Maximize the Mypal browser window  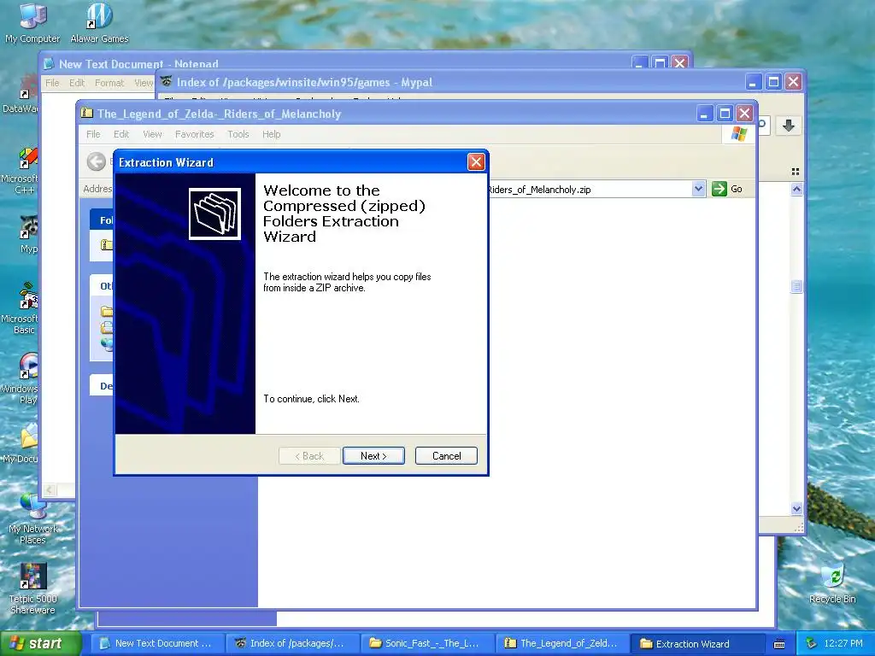click(773, 81)
